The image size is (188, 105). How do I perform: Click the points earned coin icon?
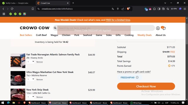(x=169, y=66)
